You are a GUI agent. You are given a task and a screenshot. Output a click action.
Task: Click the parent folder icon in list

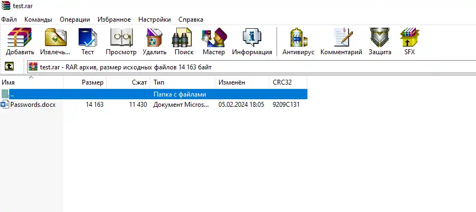[5, 94]
